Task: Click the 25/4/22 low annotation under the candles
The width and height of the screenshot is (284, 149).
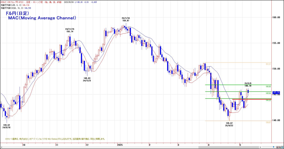Action: 229,124
